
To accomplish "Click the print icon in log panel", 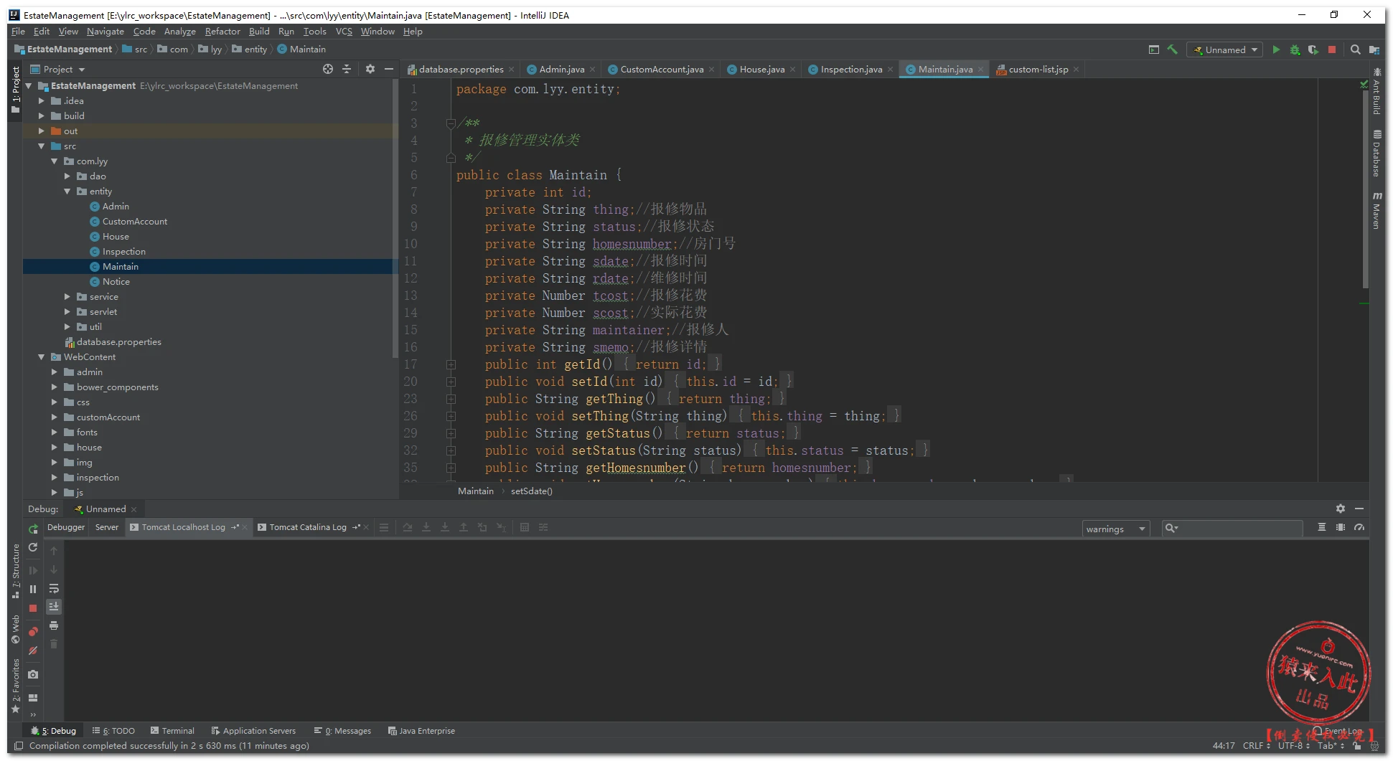I will pyautogui.click(x=54, y=625).
